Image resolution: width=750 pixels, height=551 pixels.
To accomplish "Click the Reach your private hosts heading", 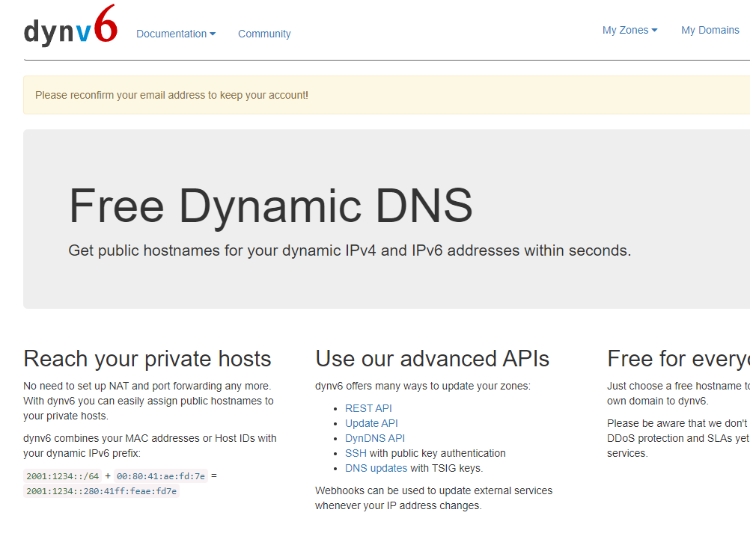I will (x=147, y=359).
